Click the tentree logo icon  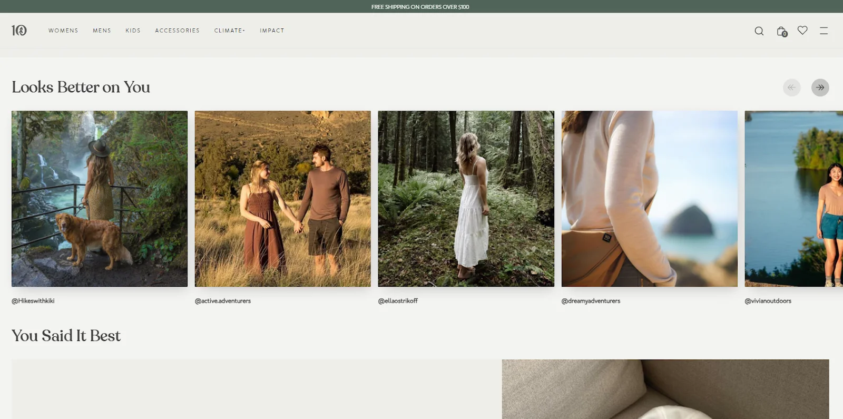tap(19, 31)
